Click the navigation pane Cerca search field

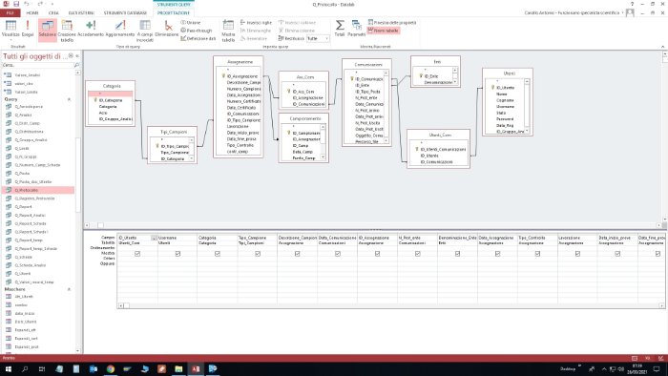coord(38,65)
